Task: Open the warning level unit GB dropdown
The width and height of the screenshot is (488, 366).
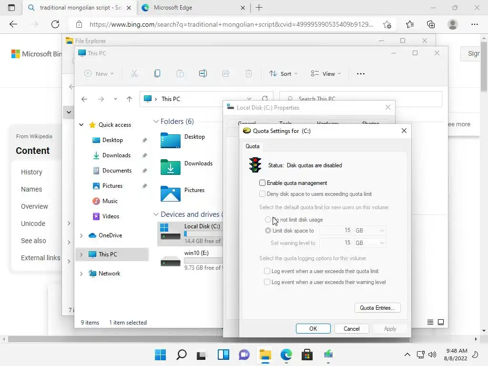Action: (370, 243)
